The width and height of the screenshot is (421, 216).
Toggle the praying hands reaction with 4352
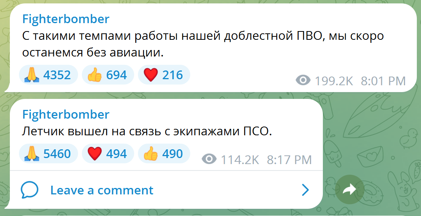tap(48, 75)
